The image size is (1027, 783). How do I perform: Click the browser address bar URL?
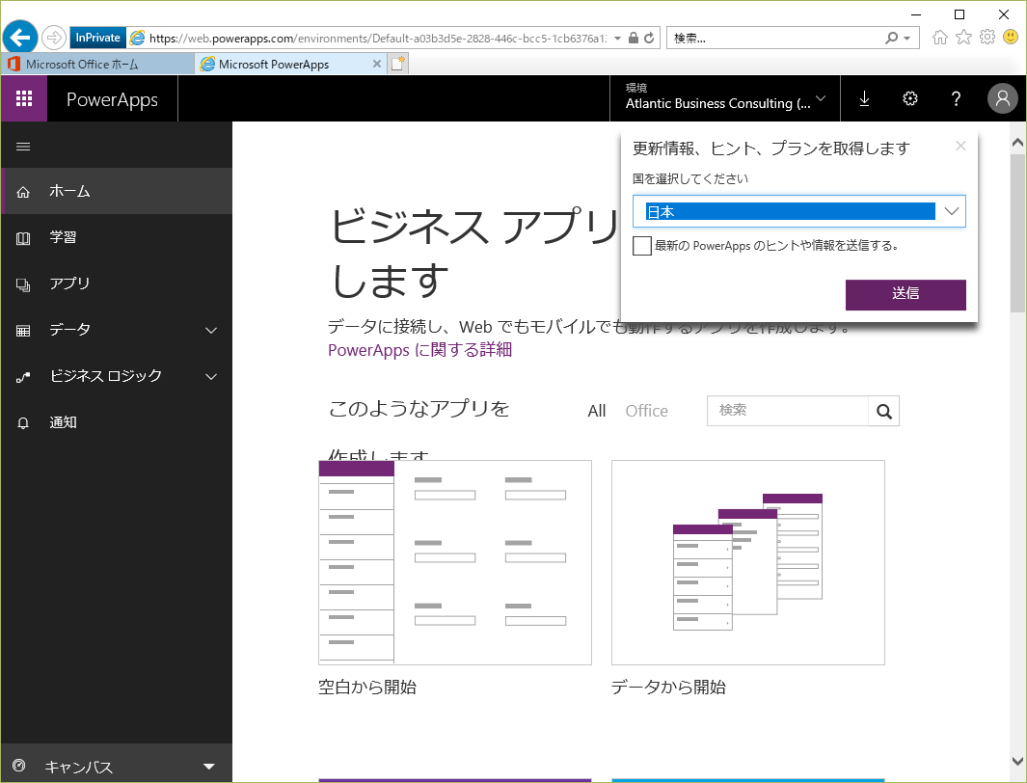click(x=378, y=38)
